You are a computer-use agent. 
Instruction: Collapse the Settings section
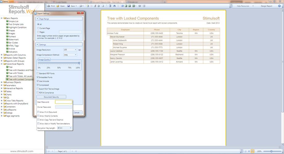click(x=38, y=45)
